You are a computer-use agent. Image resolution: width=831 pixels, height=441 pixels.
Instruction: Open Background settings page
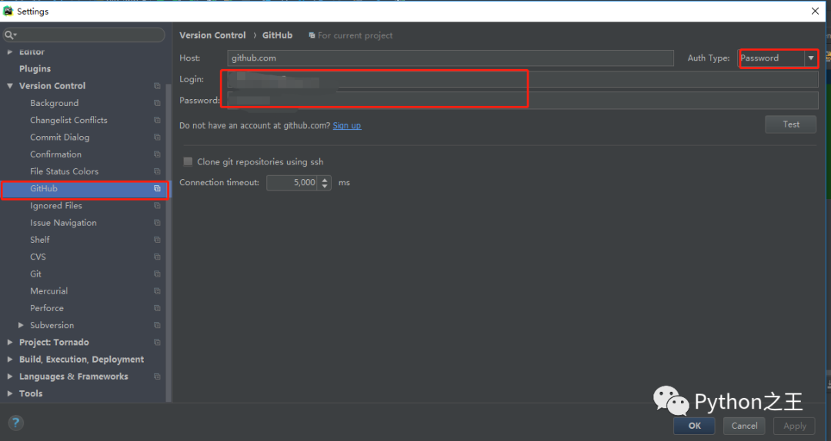tap(54, 103)
